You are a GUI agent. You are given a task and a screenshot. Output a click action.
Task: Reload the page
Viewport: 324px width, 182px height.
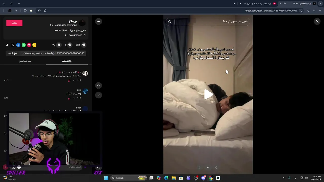(x=308, y=11)
